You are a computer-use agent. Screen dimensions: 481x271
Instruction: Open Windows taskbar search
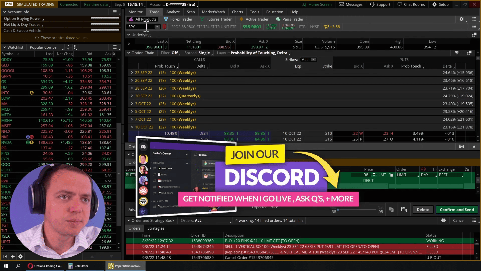18,266
